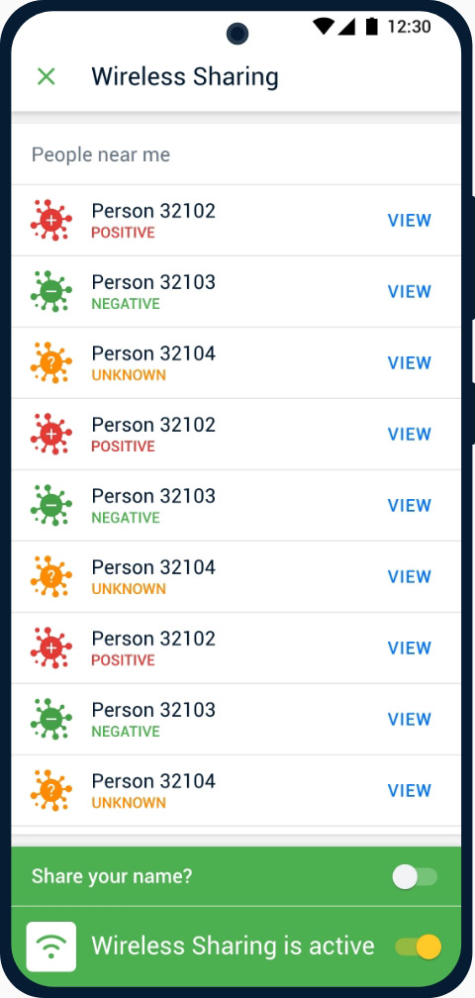
Task: Click the first orange unknown virus icon
Action: 50,362
